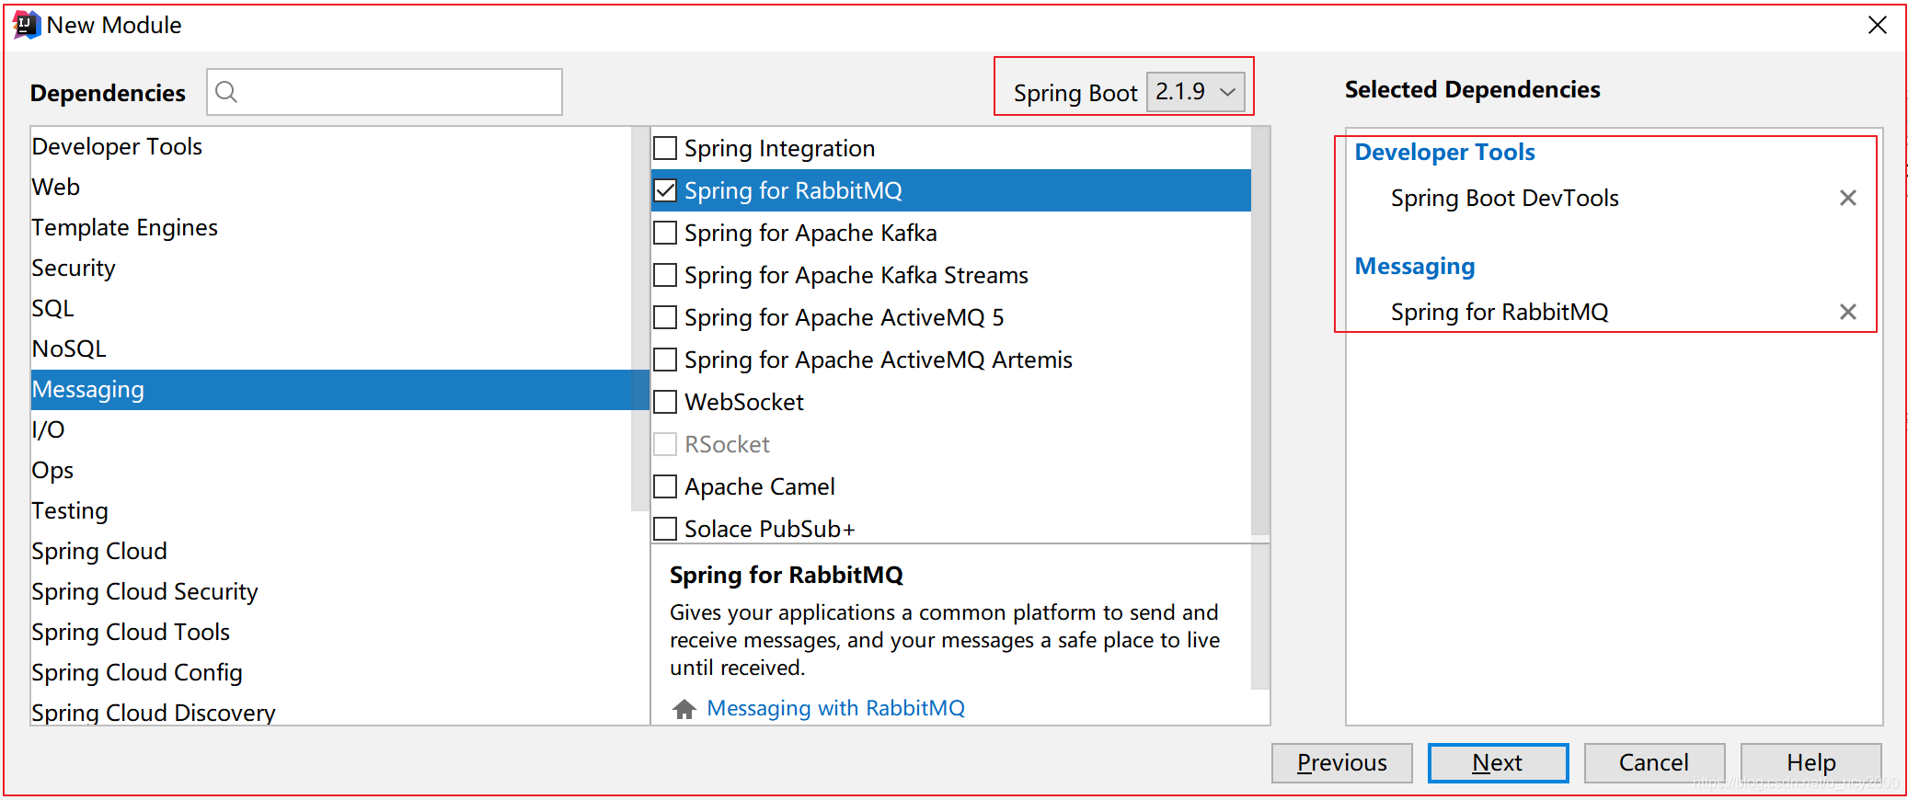Check Spring for Apache Kafka

(x=665, y=233)
